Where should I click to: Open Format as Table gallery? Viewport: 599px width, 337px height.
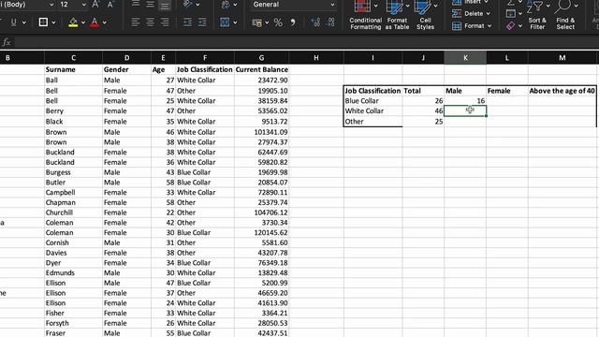pos(397,15)
